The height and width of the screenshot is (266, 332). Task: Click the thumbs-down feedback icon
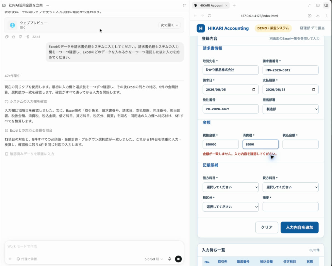(x=20, y=37)
